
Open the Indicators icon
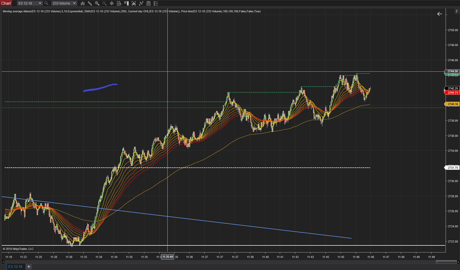coord(134,3)
